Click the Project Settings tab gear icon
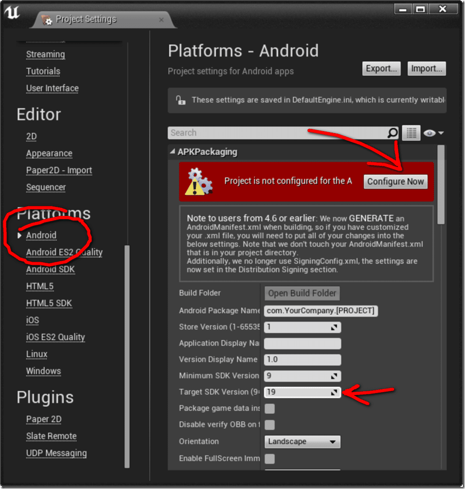The width and height of the screenshot is (465, 489). tap(47, 20)
